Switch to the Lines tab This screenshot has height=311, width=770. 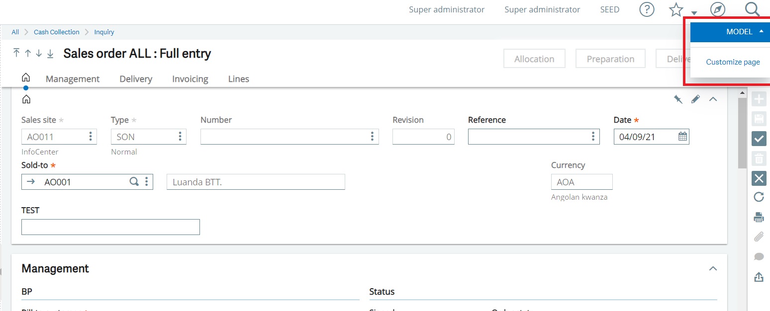coord(238,78)
